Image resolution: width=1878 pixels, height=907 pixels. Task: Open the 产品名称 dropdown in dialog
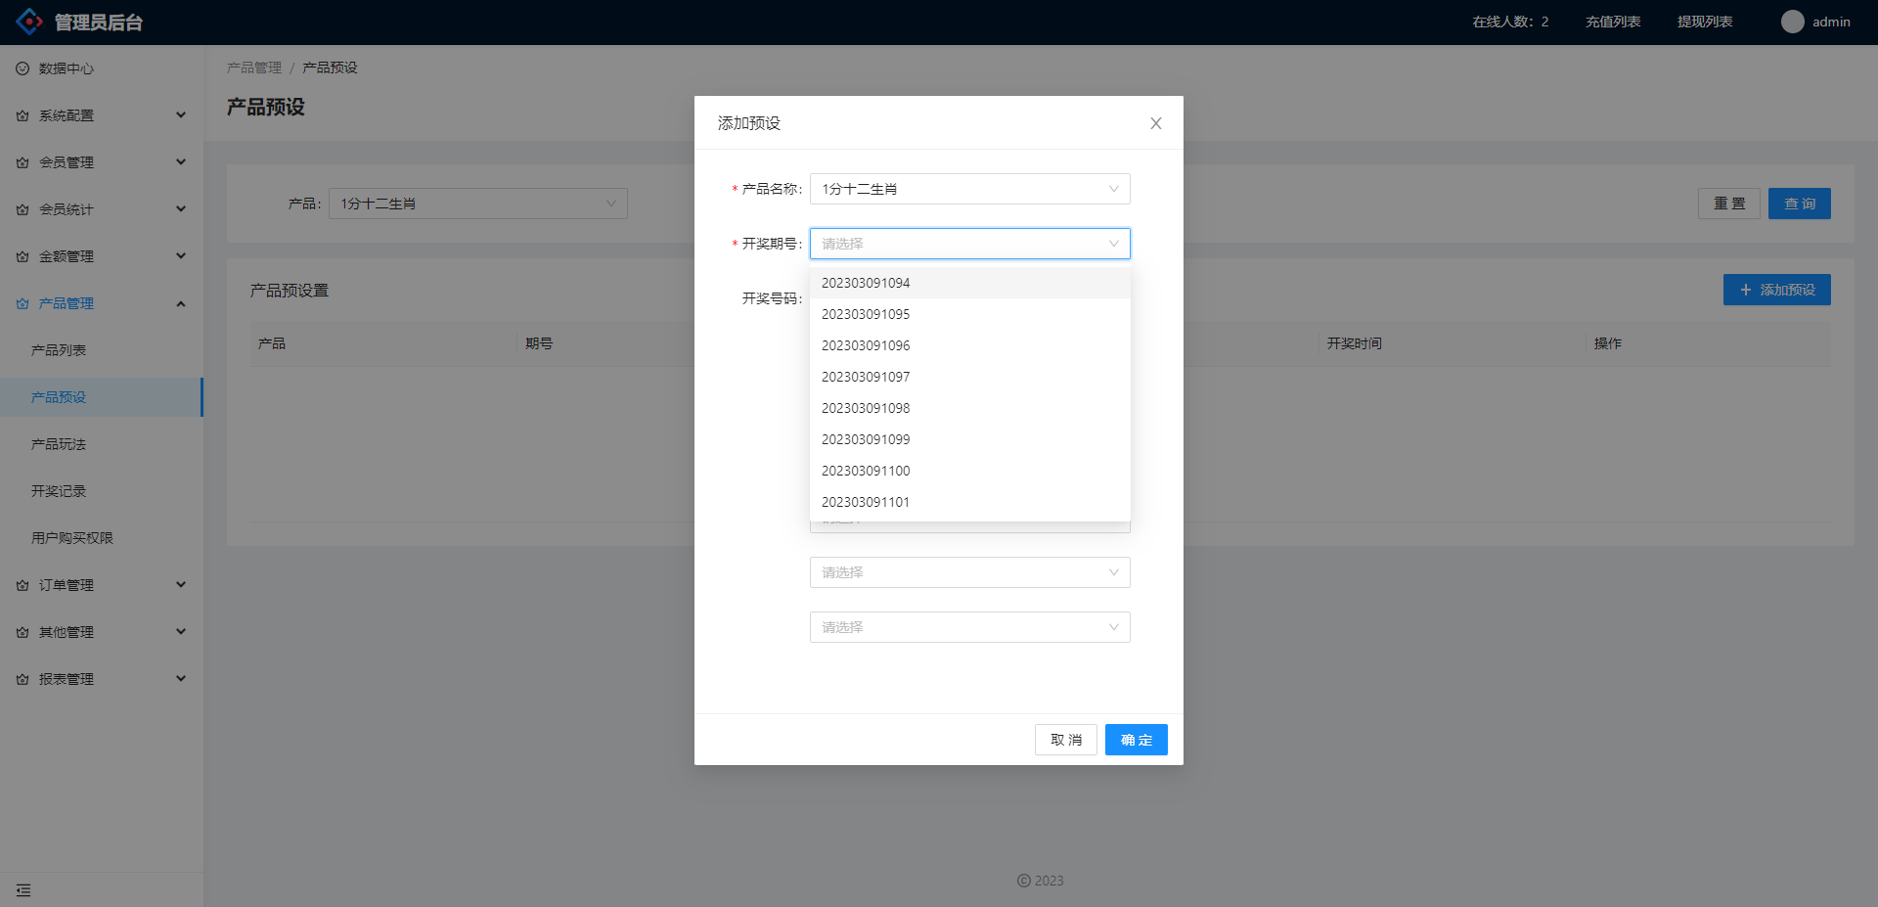[969, 189]
